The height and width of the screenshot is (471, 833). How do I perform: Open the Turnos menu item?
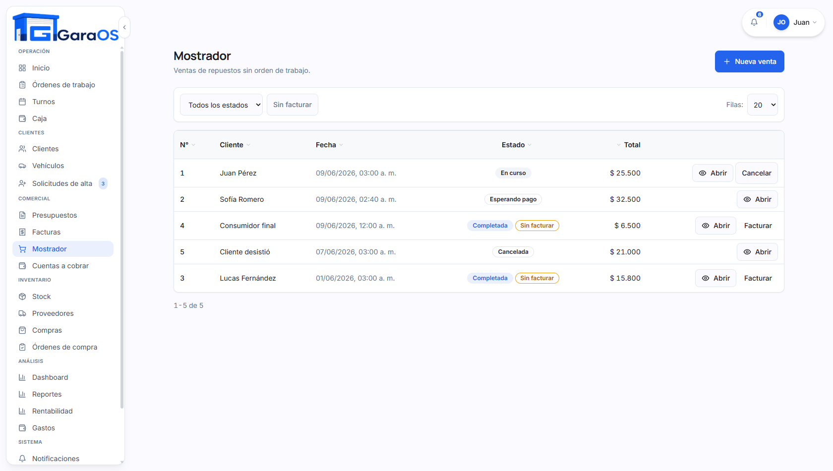[x=63, y=102]
